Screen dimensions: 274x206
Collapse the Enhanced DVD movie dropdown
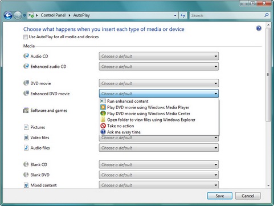point(159,94)
